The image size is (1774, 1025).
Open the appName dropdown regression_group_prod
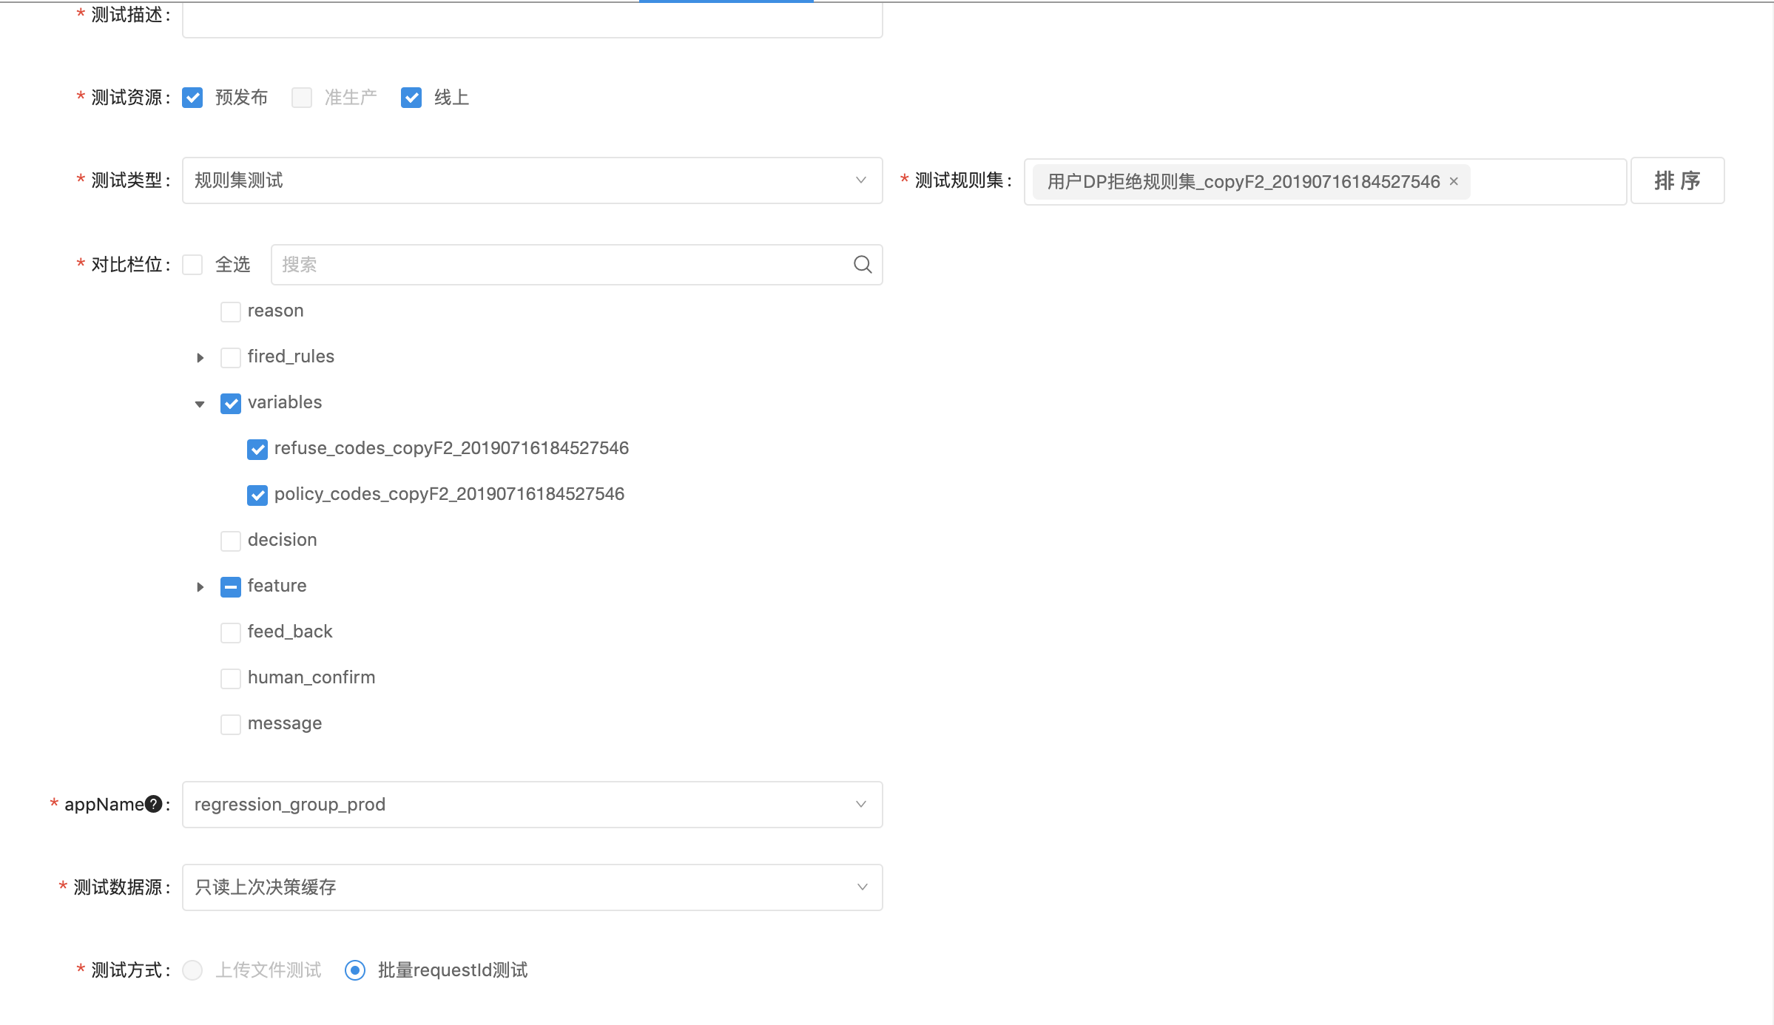(532, 805)
